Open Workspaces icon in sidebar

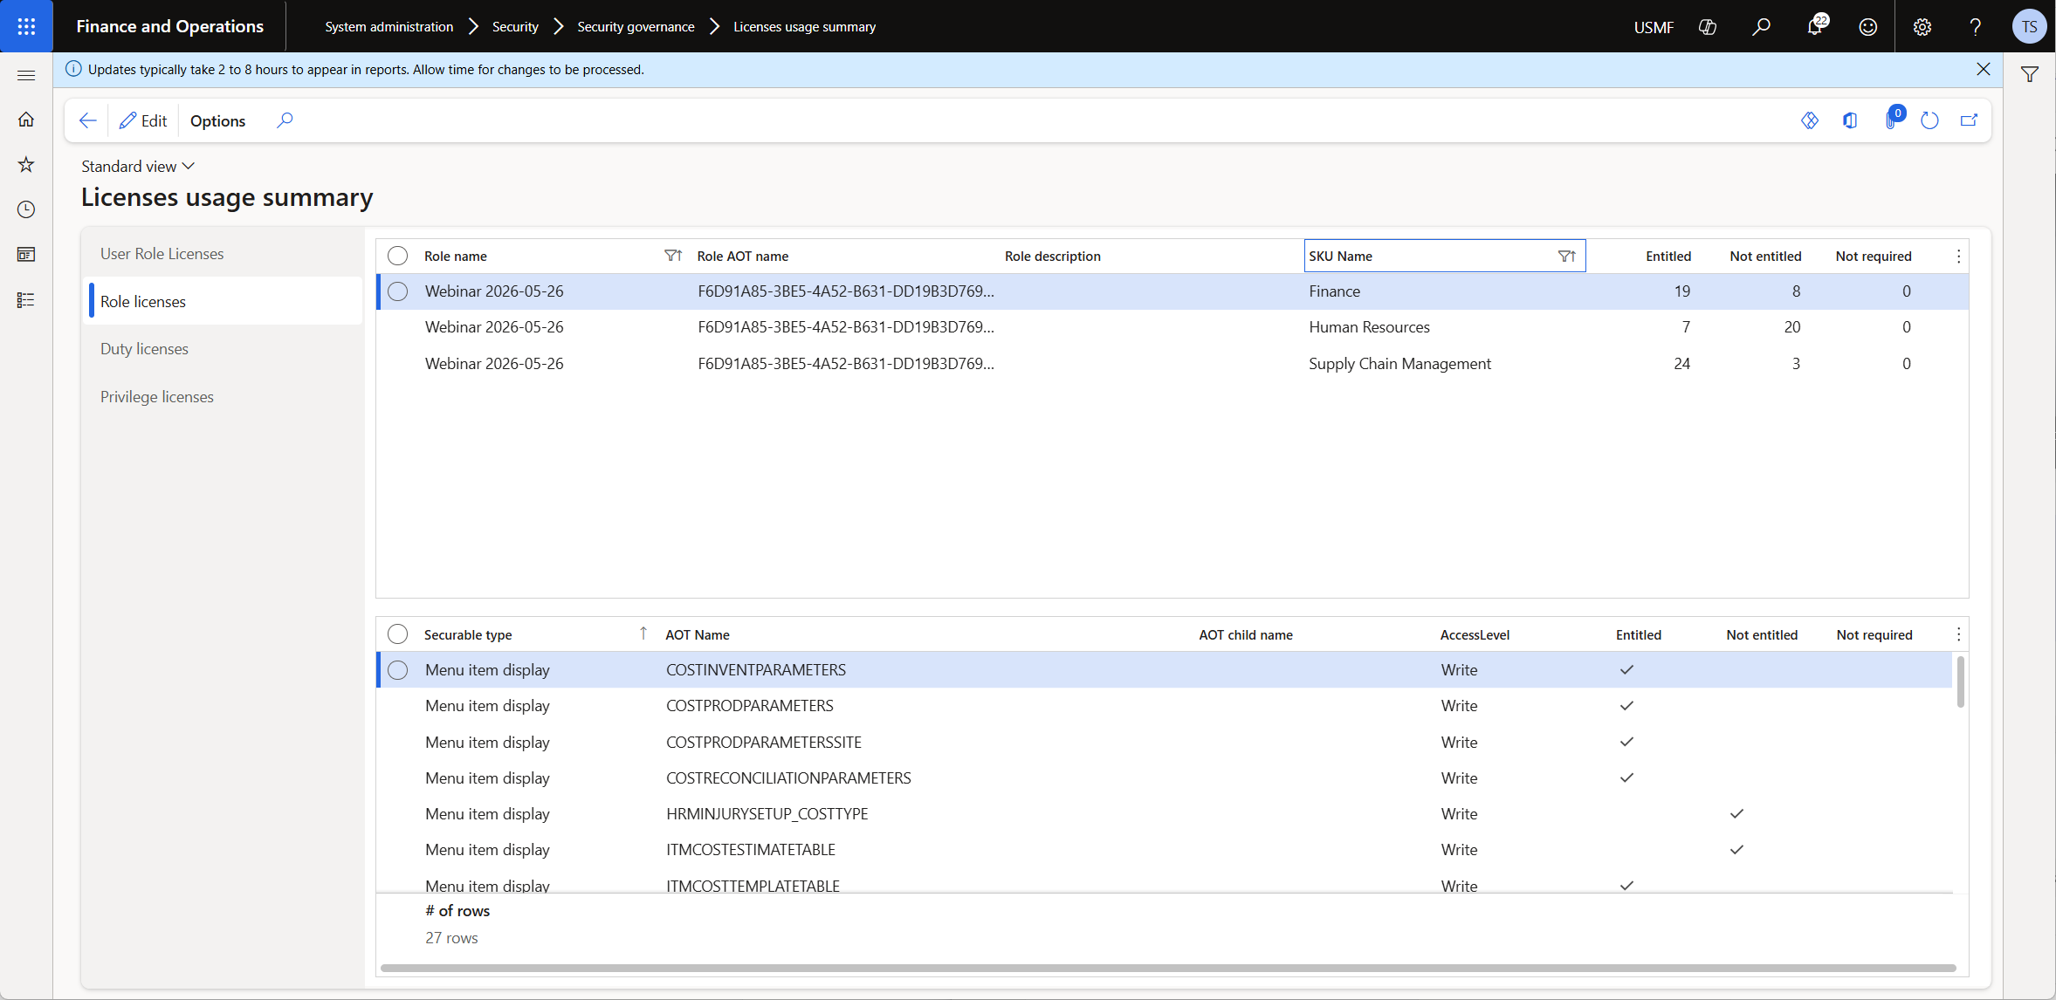pos(26,255)
